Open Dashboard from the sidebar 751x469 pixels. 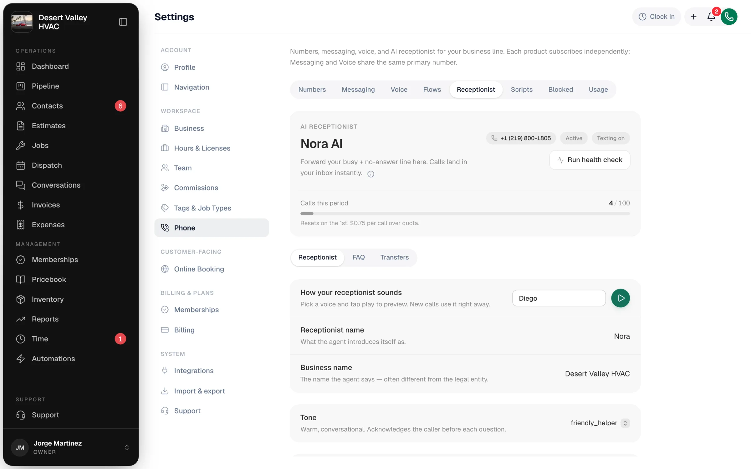point(71,66)
